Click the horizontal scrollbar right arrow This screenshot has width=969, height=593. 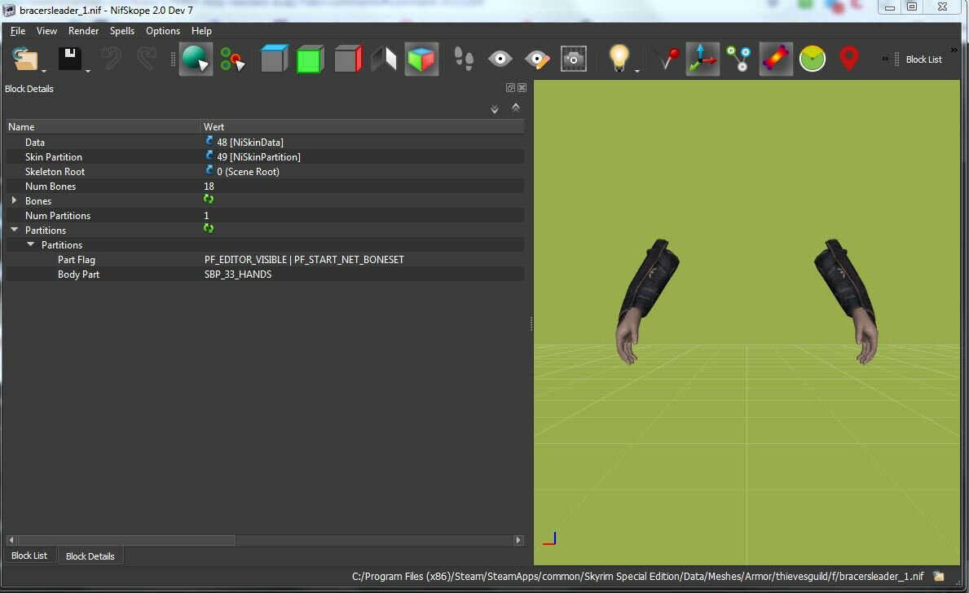coord(518,540)
